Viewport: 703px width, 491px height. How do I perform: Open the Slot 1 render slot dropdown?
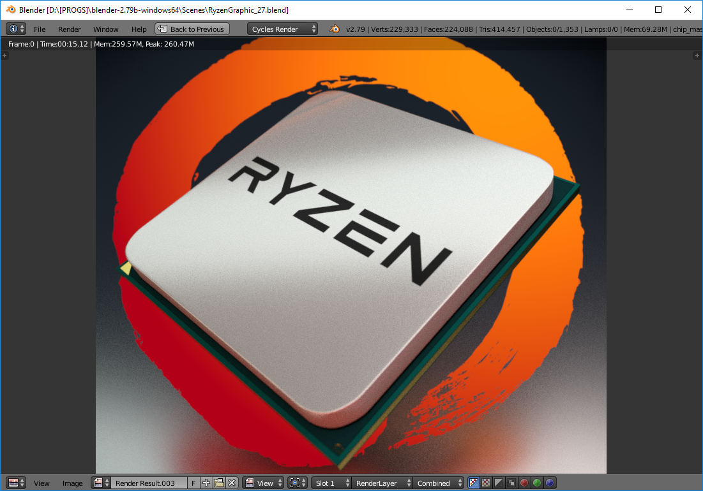[331, 483]
